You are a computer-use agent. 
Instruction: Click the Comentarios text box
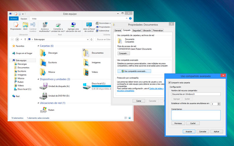point(196,115)
